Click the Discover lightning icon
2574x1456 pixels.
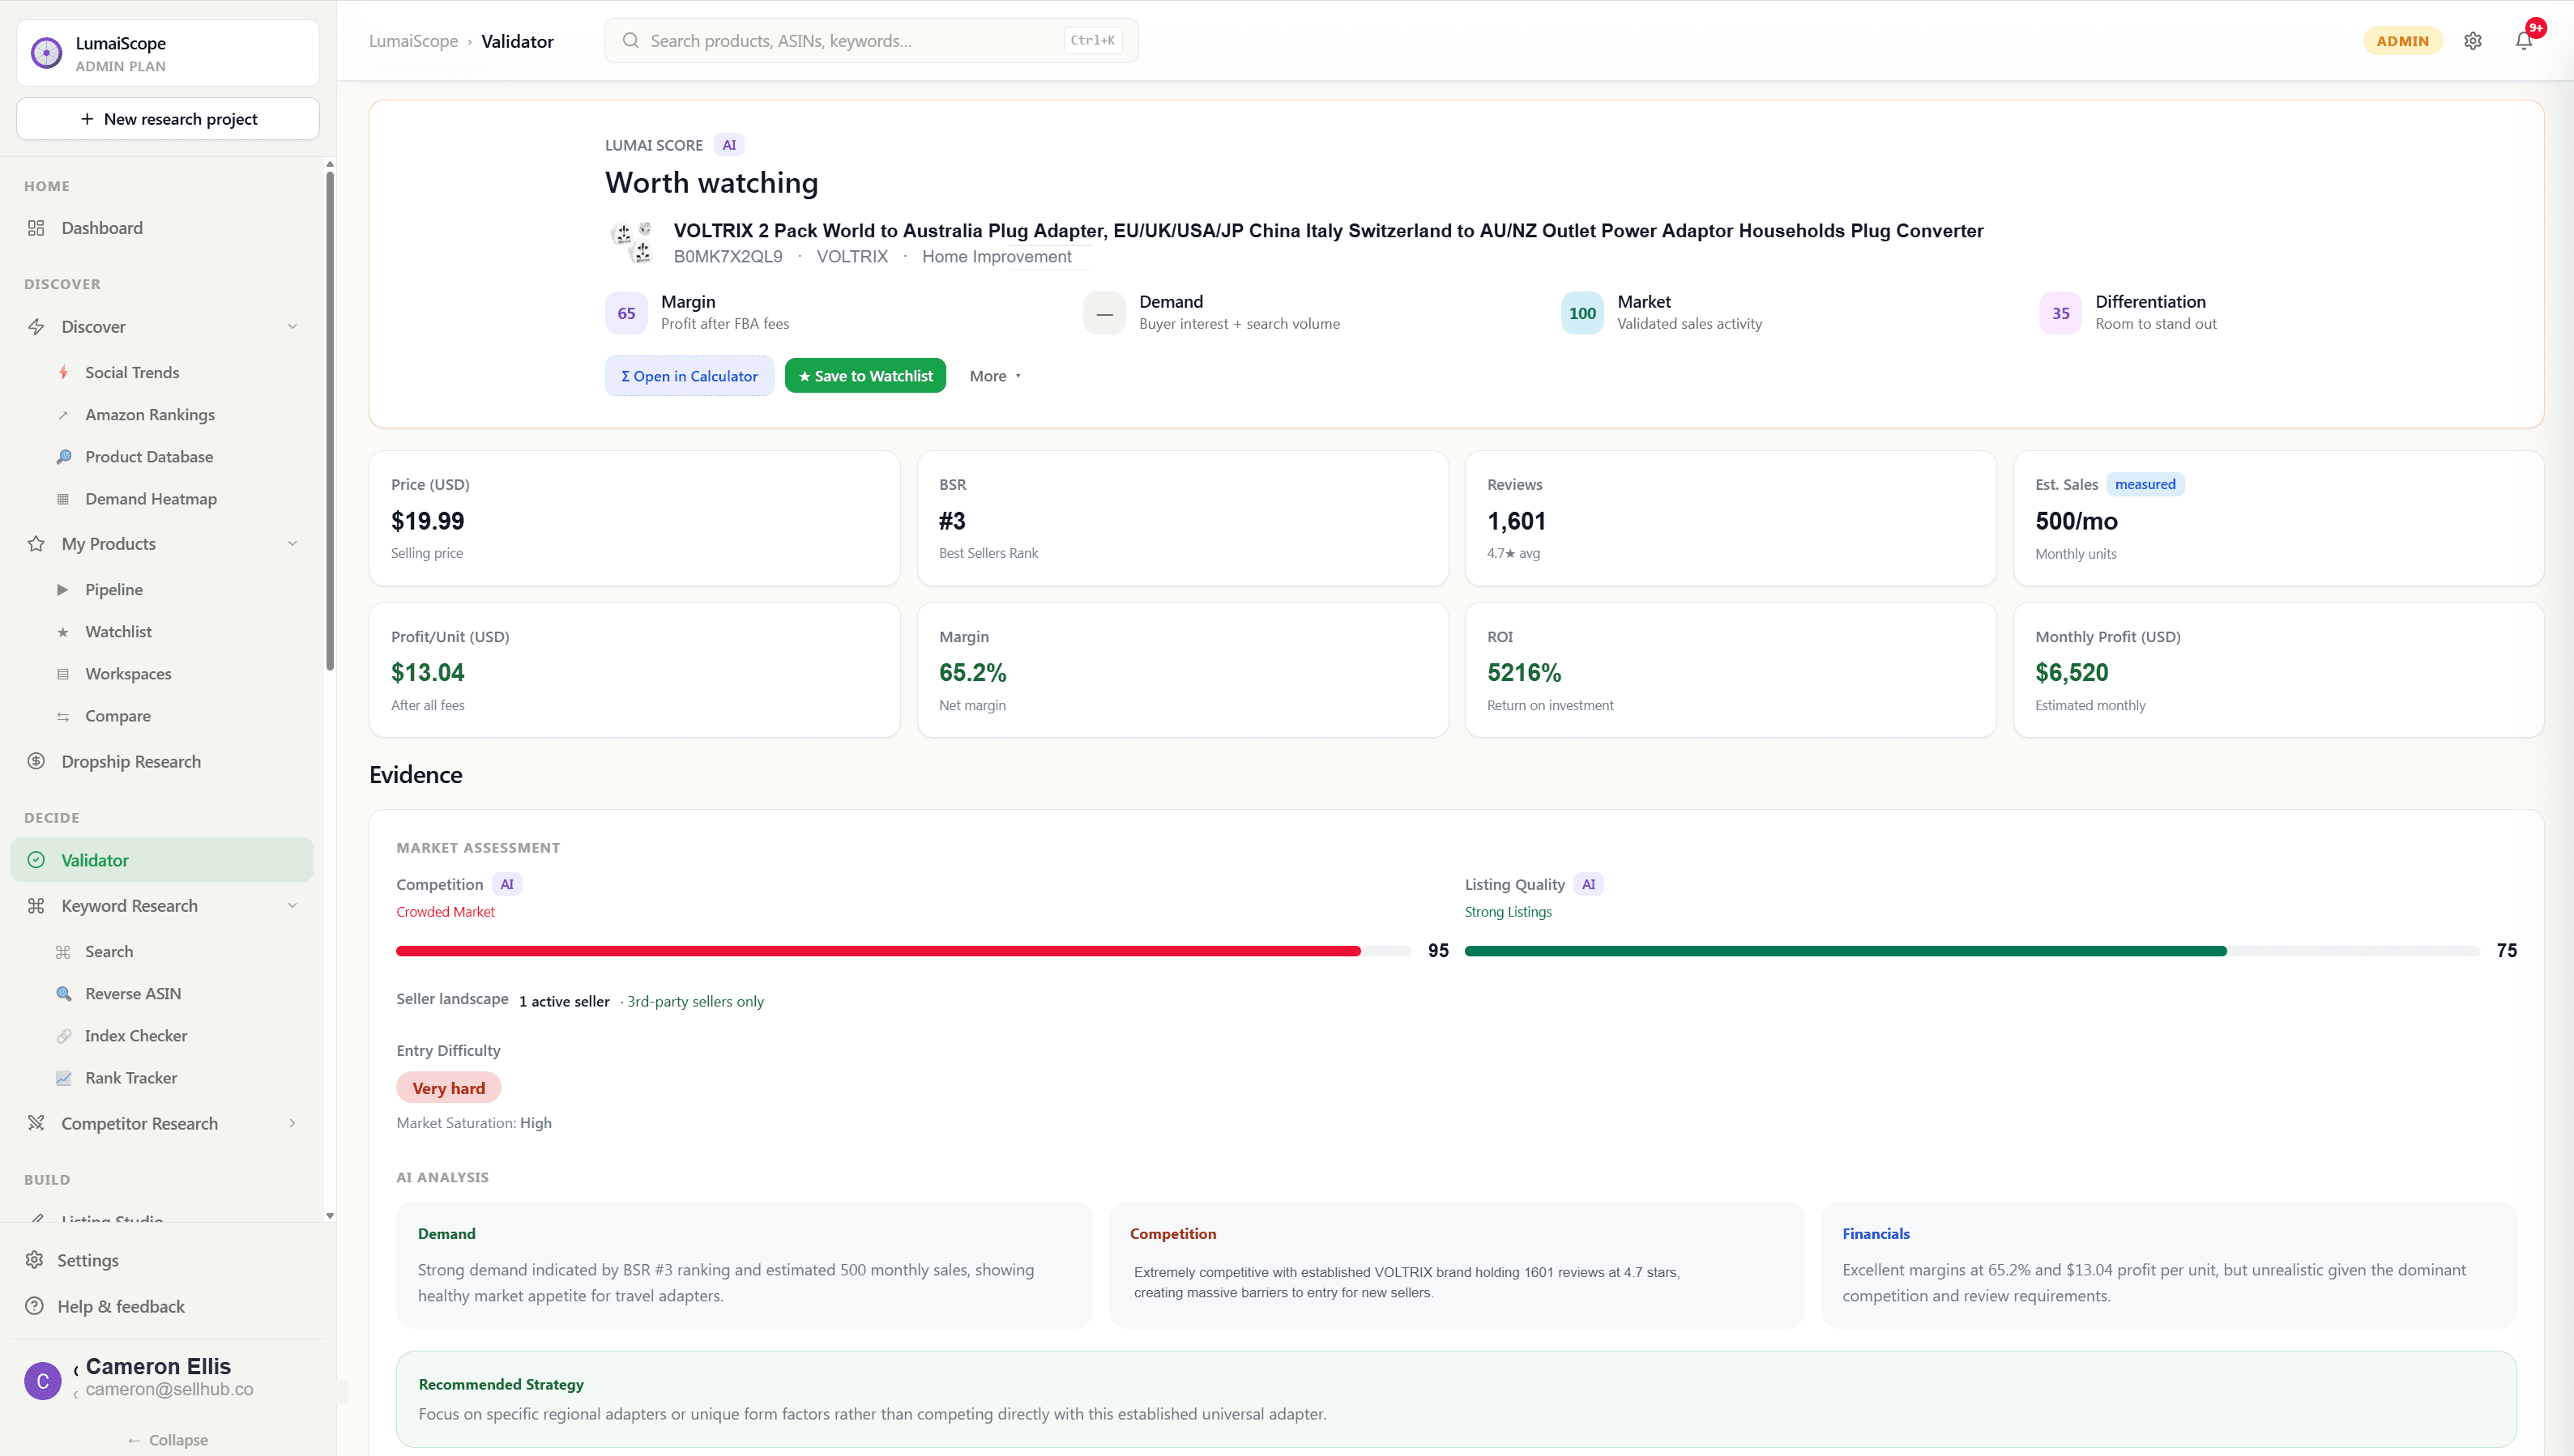pyautogui.click(x=36, y=327)
